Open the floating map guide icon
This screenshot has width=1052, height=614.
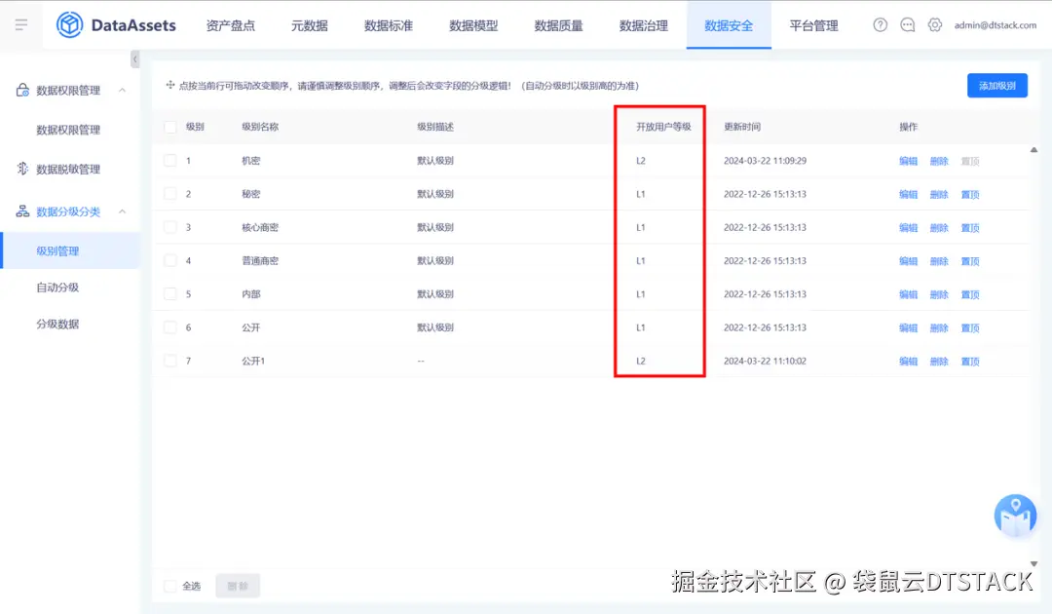(1015, 516)
